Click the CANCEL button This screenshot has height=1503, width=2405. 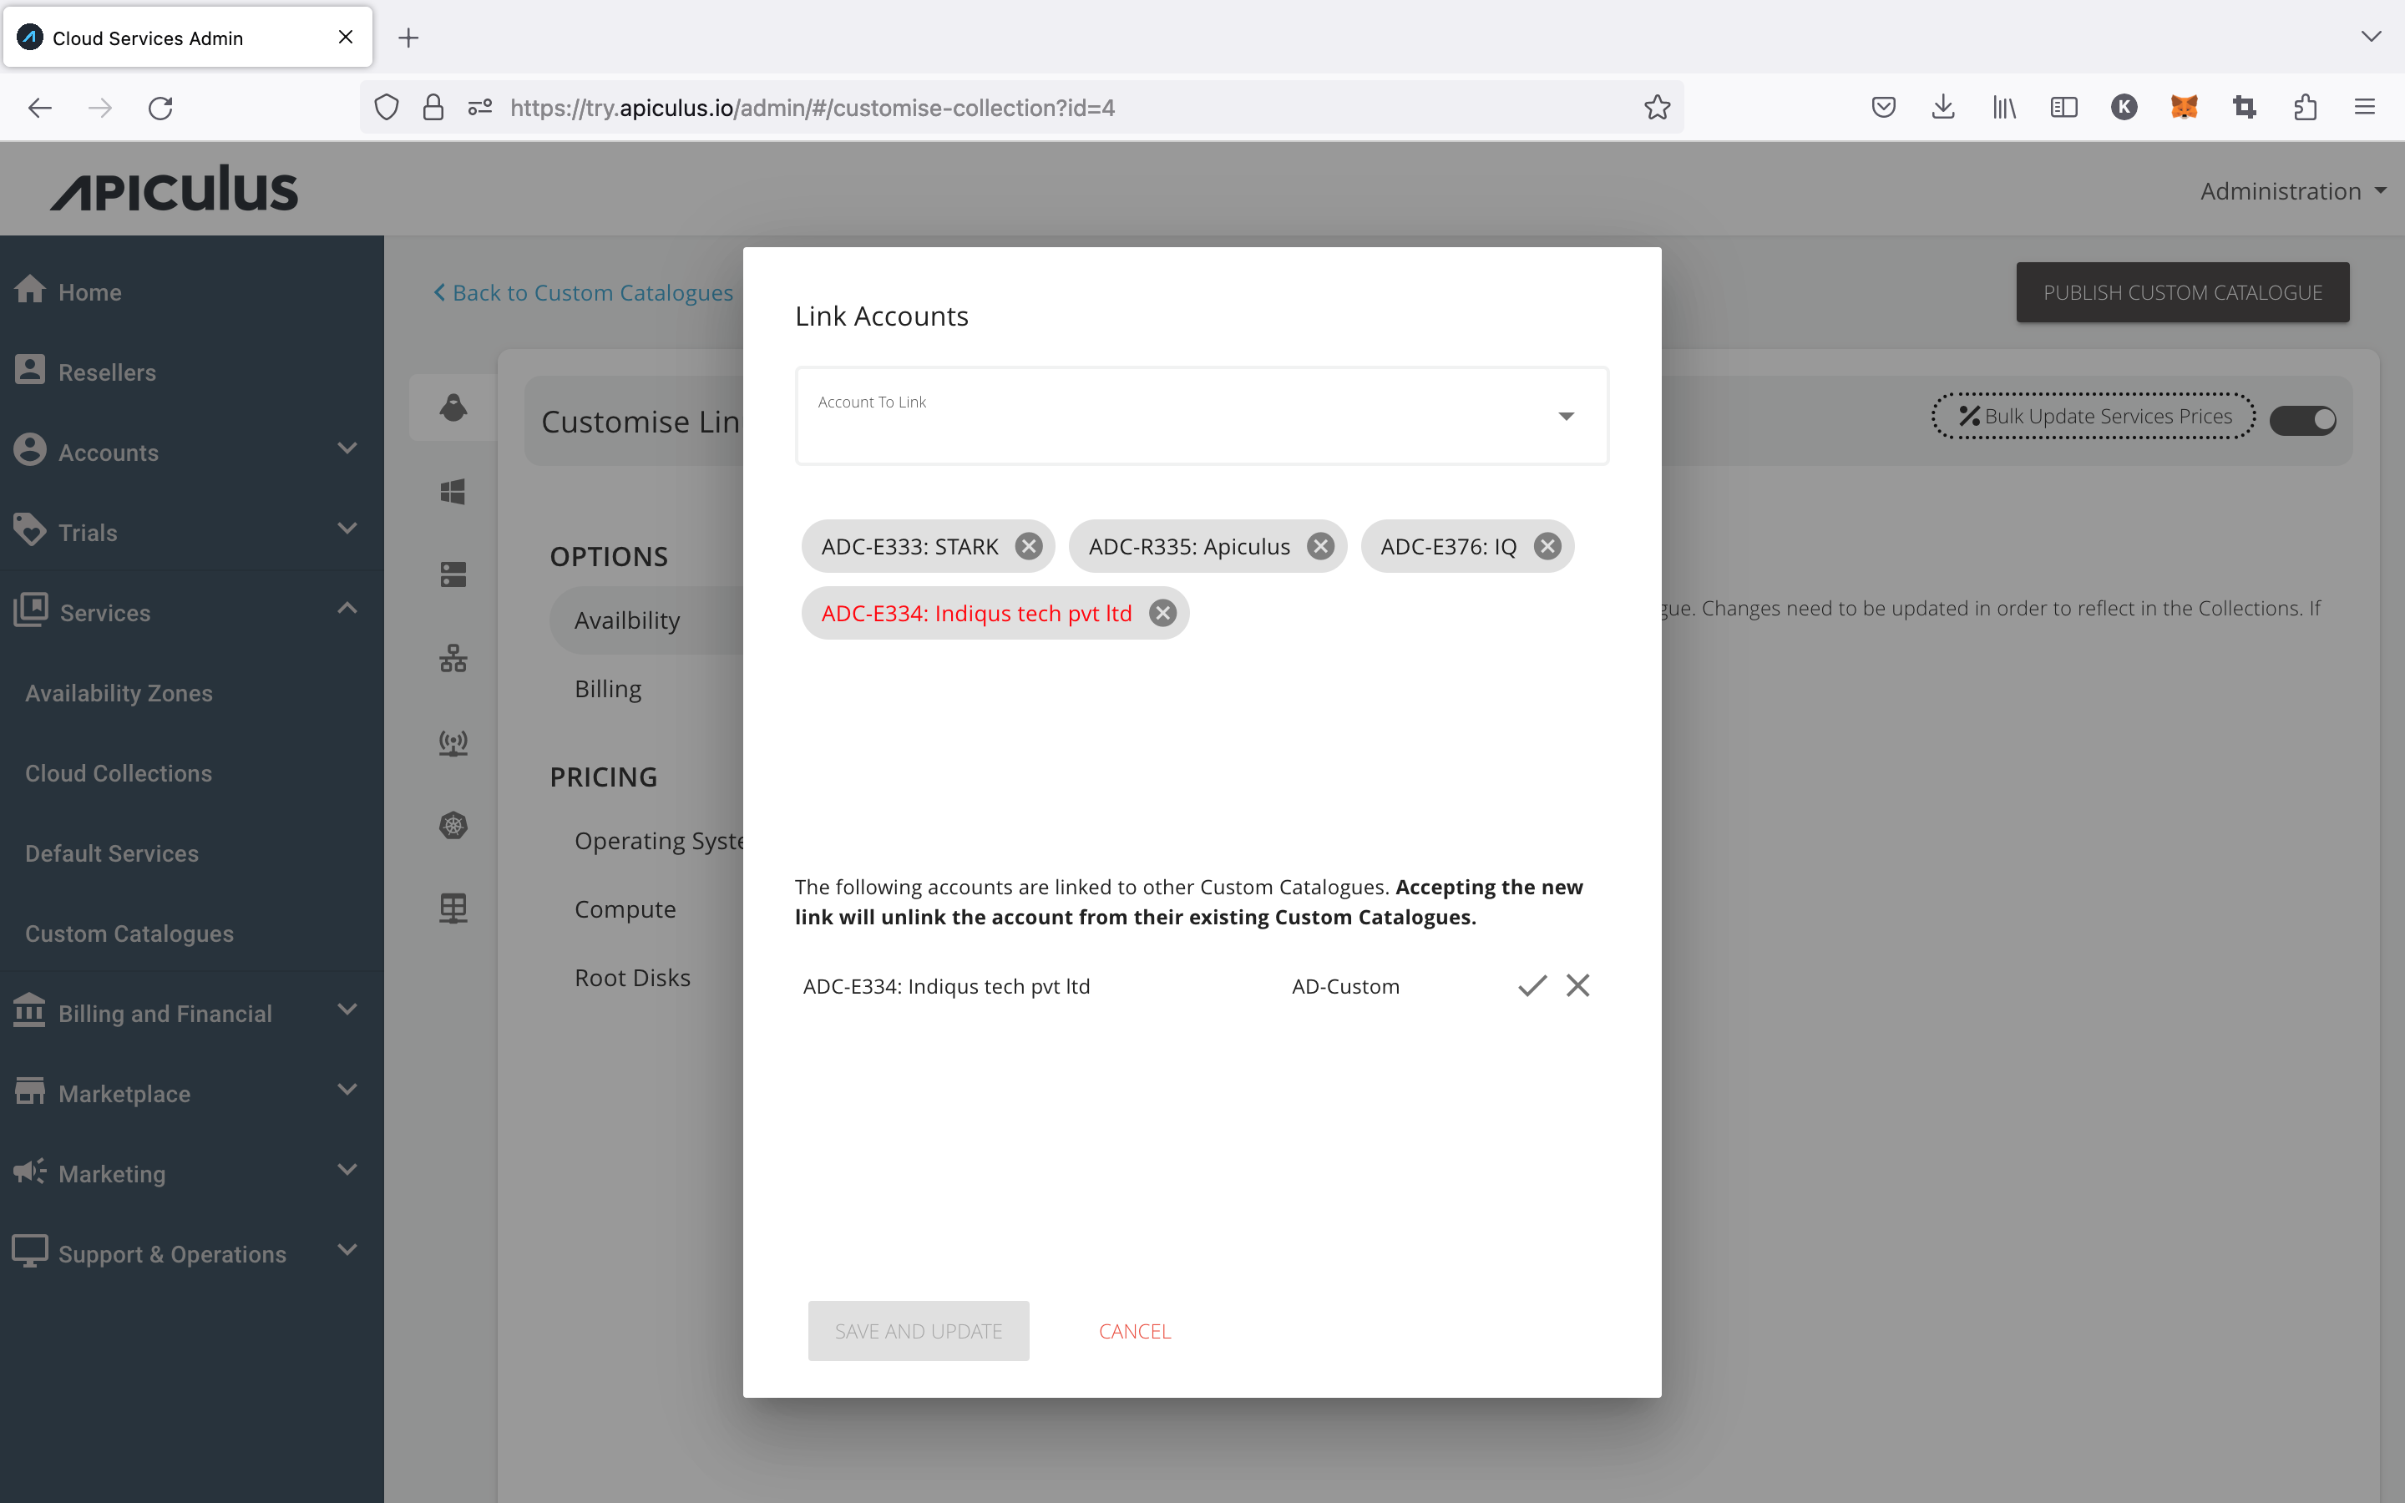[1134, 1330]
